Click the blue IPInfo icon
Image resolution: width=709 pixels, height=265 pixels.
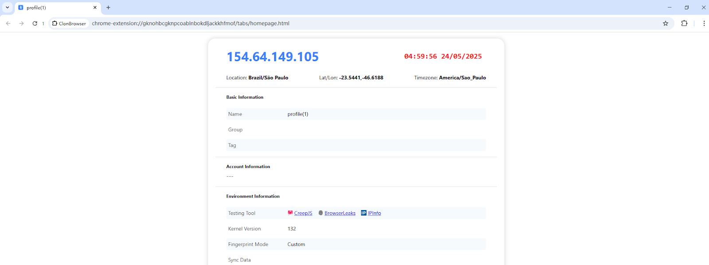click(364, 213)
